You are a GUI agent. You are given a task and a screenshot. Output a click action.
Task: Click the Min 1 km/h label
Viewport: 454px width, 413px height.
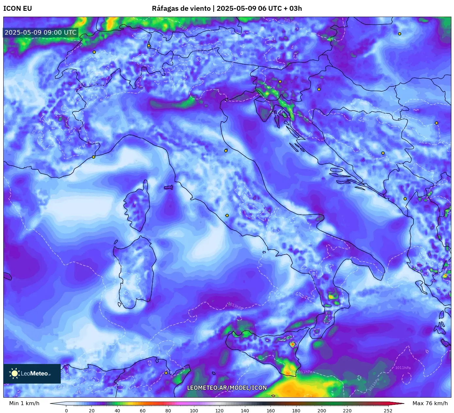point(24,403)
